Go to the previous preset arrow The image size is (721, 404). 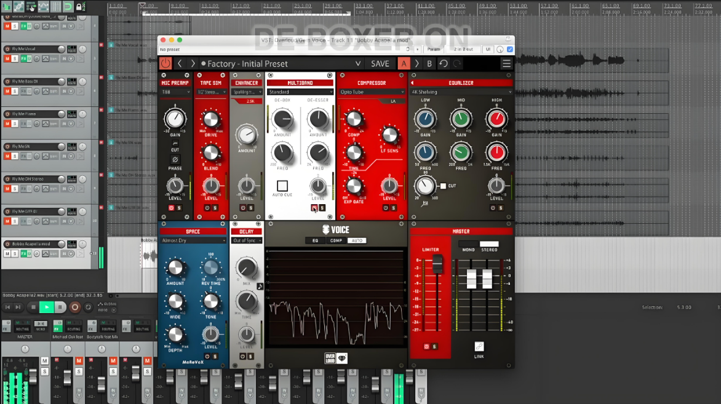click(x=180, y=63)
